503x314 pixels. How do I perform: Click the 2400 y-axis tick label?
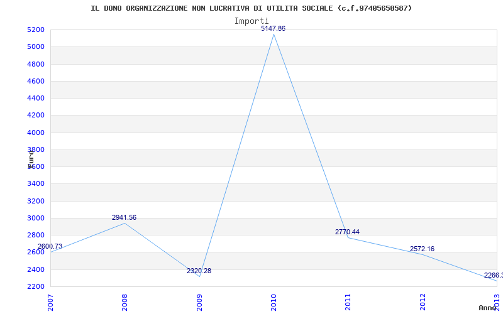pos(35,269)
